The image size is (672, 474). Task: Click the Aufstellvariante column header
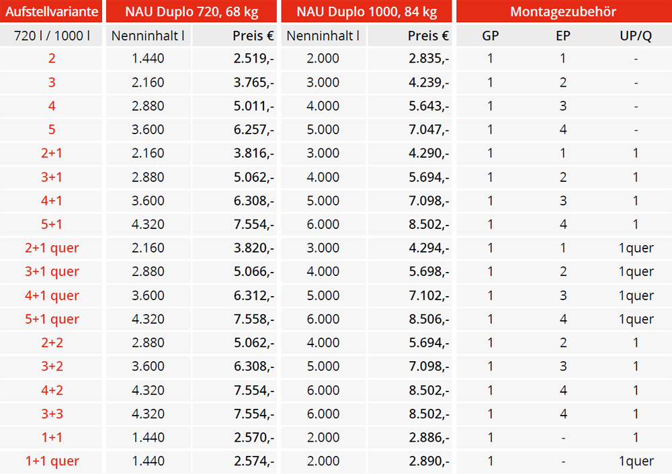tap(52, 11)
